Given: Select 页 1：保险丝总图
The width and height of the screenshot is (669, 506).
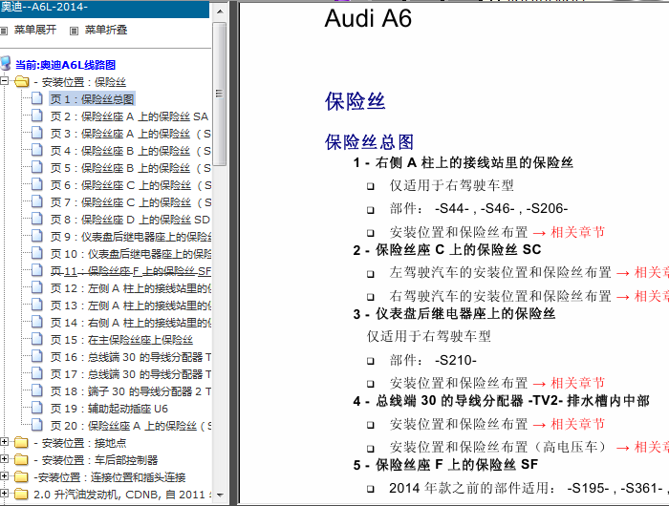Looking at the screenshot, I should (x=92, y=99).
